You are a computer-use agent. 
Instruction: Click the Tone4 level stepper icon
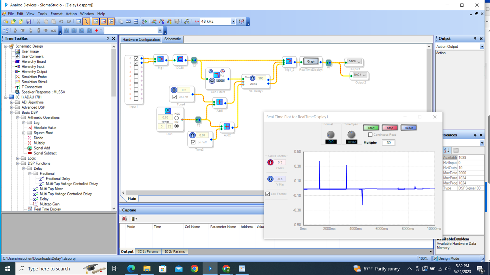point(174,90)
